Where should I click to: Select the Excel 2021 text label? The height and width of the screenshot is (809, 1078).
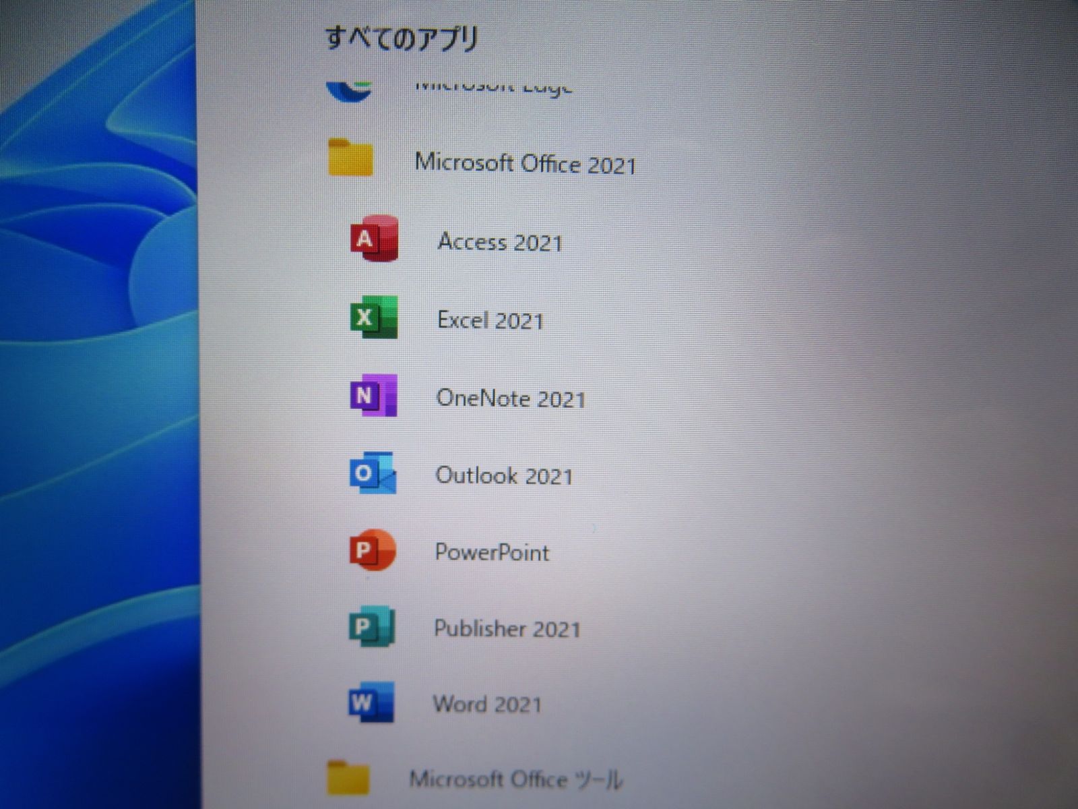(490, 320)
